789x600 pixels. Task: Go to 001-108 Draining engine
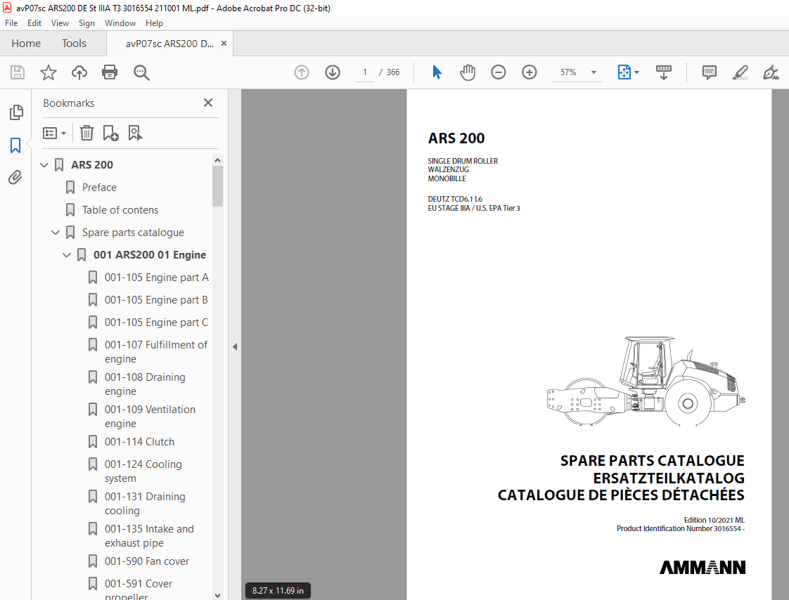point(145,384)
